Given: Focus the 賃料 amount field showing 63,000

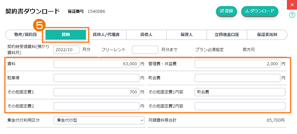Looking at the screenshot, I should pos(96,64).
